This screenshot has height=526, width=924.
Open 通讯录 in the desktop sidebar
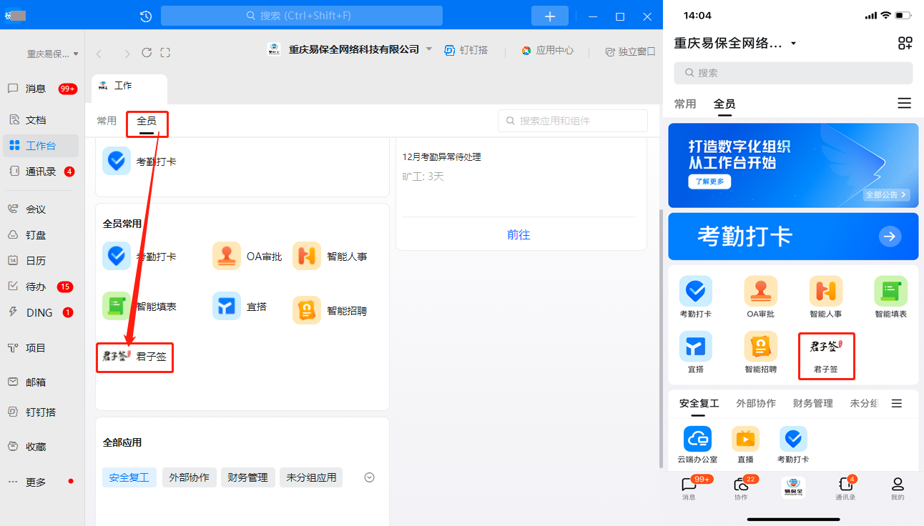(x=42, y=172)
